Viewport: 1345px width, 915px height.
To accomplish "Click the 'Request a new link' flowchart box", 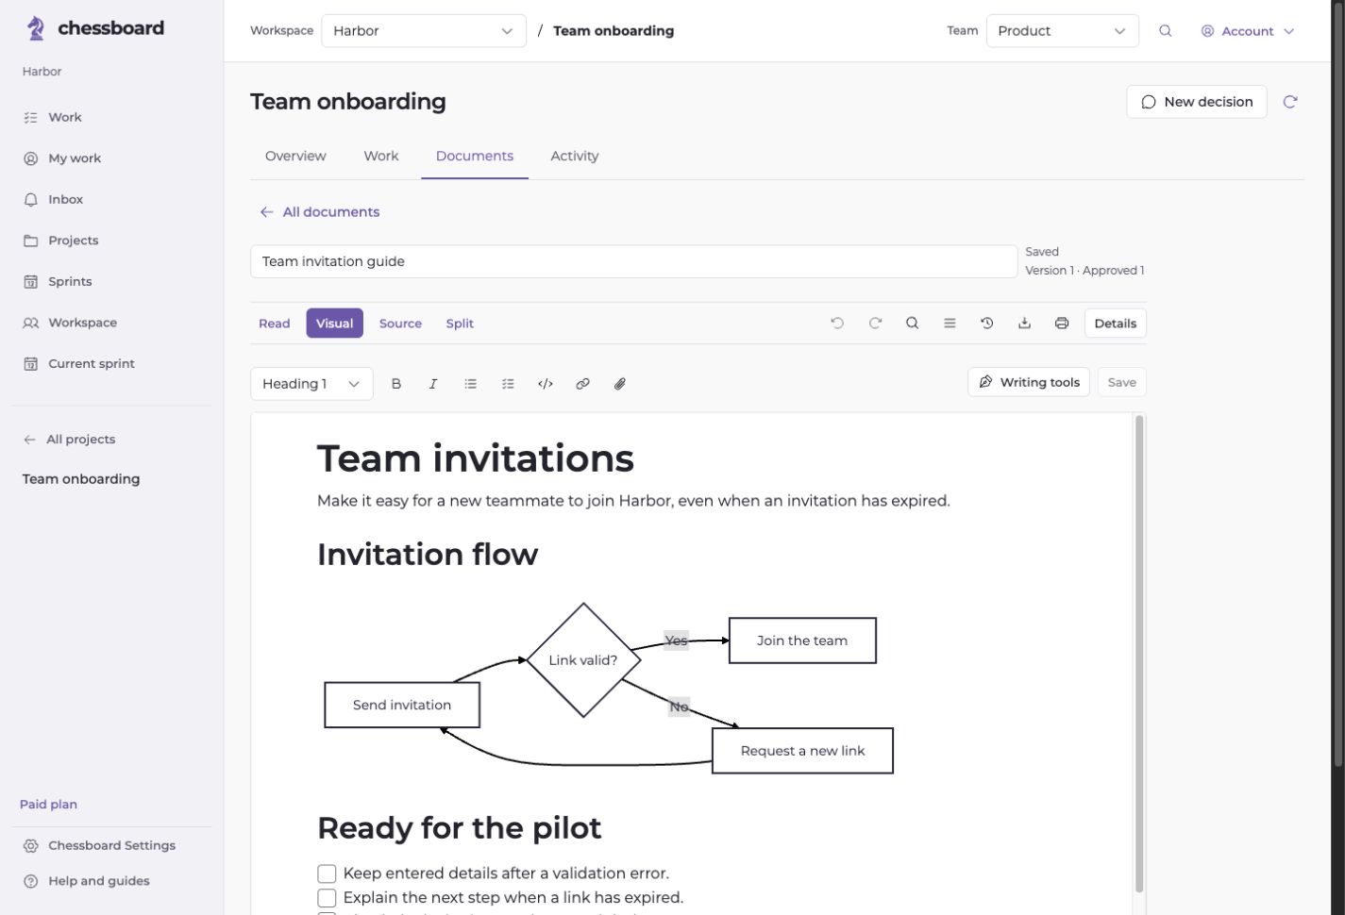I will pos(803,751).
